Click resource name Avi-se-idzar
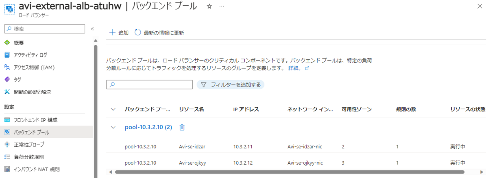This screenshot has height=178, width=488. 193,146
